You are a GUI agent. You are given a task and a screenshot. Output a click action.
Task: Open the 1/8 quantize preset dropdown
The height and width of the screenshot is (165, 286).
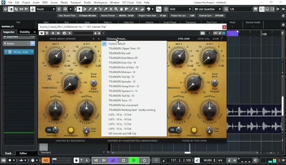(x=240, y=9)
